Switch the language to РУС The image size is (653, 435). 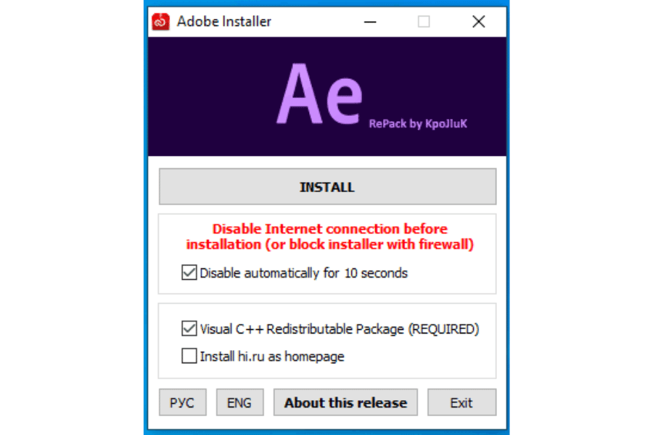182,403
